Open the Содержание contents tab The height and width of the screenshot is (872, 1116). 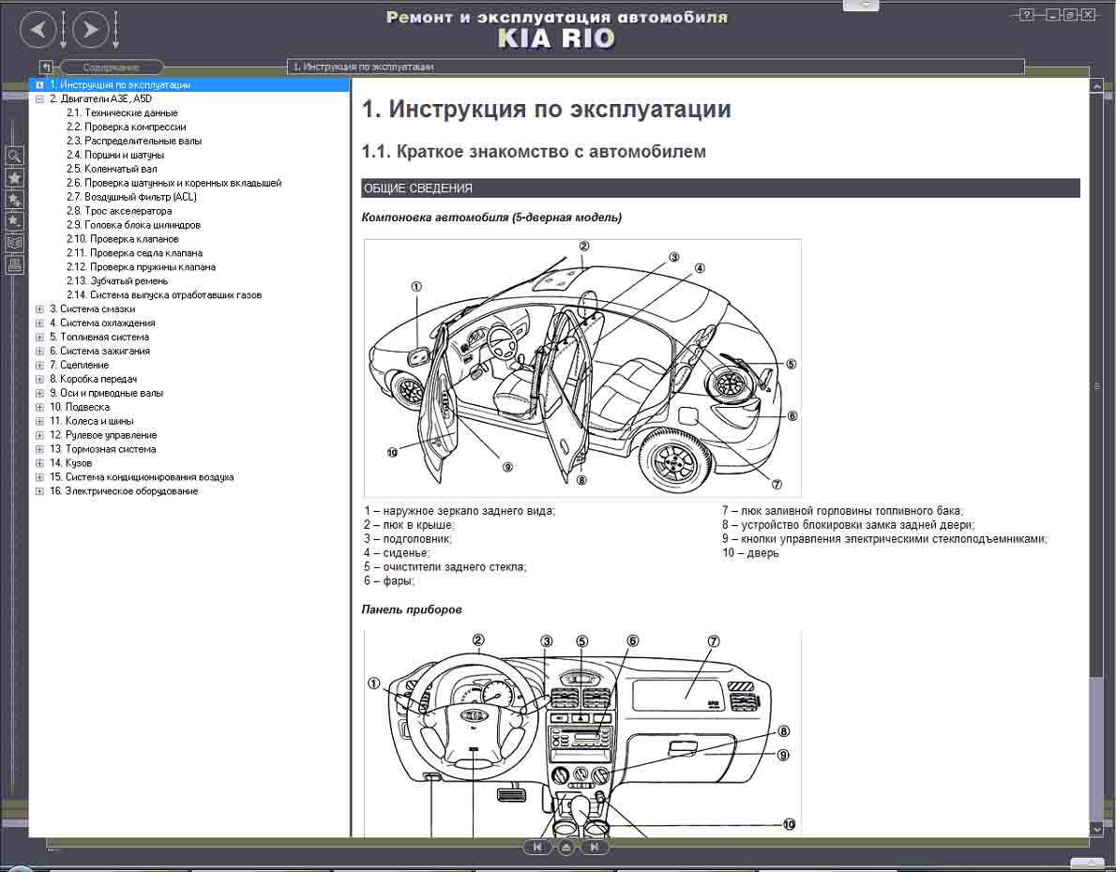pos(112,67)
